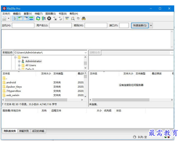
Task: Search files with the binoculars icon
Action: click(84, 18)
